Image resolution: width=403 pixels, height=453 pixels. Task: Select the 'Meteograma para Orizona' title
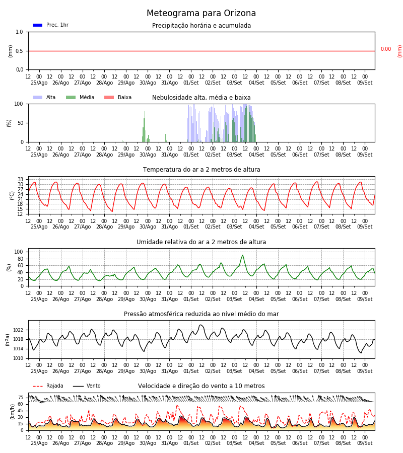click(201, 13)
